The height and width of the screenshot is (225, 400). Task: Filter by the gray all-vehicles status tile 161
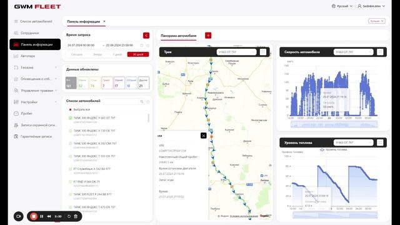click(71, 83)
